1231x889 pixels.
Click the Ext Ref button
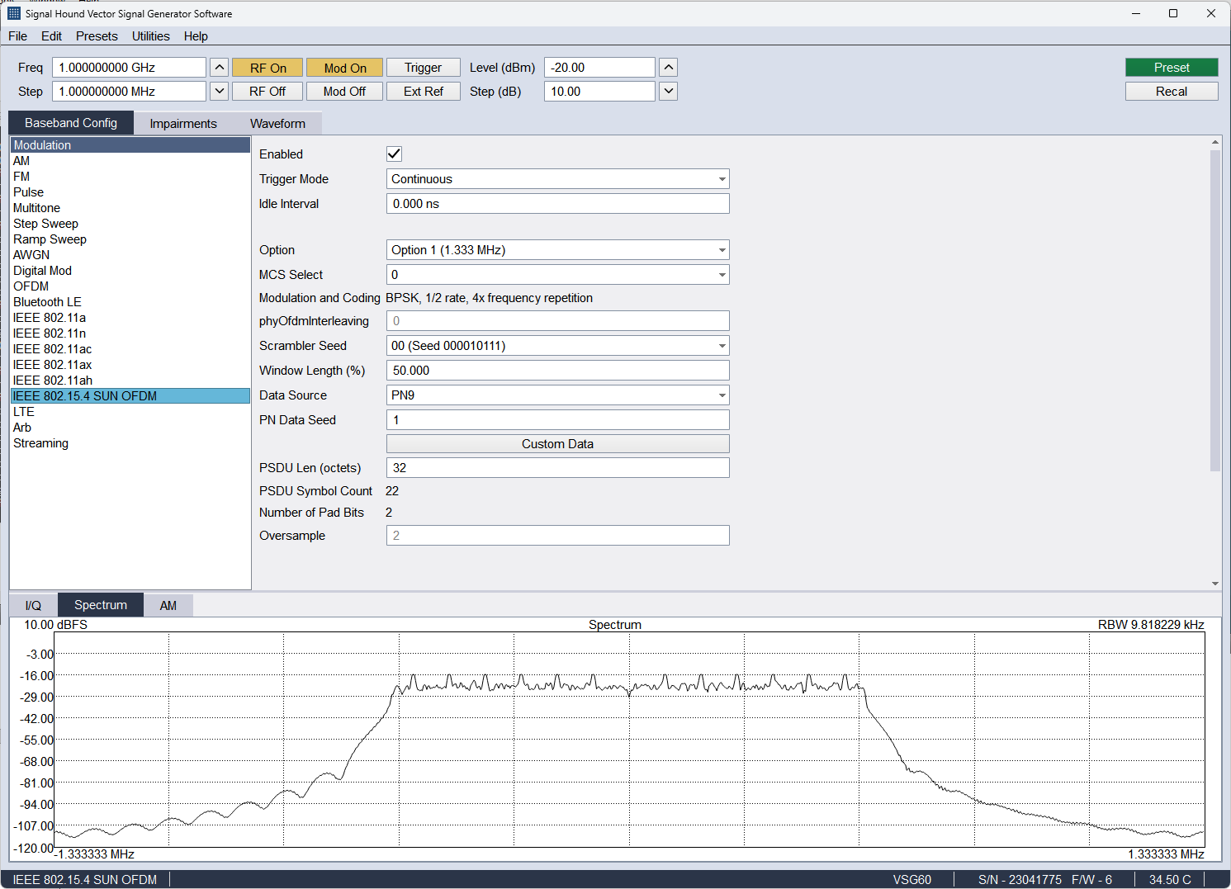point(423,92)
